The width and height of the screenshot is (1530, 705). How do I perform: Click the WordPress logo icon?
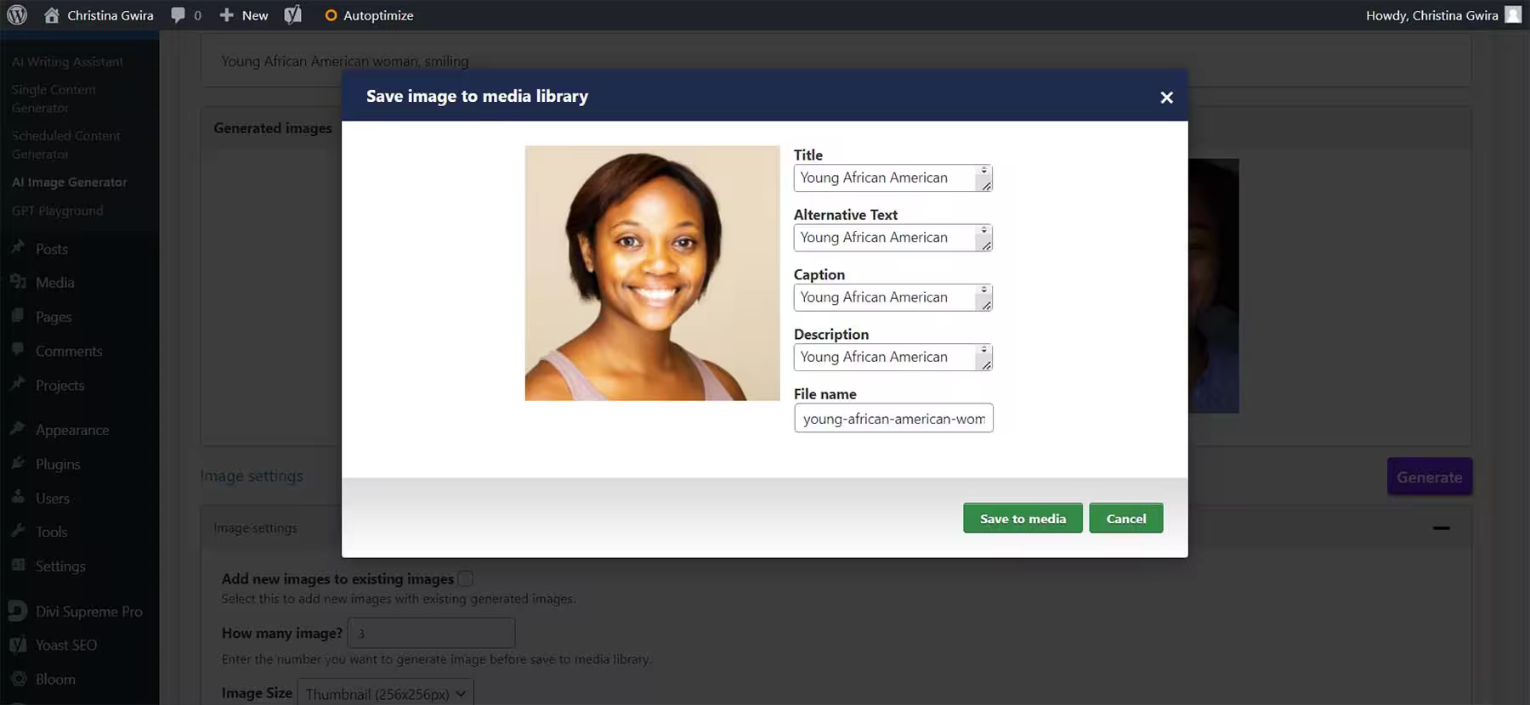point(17,15)
